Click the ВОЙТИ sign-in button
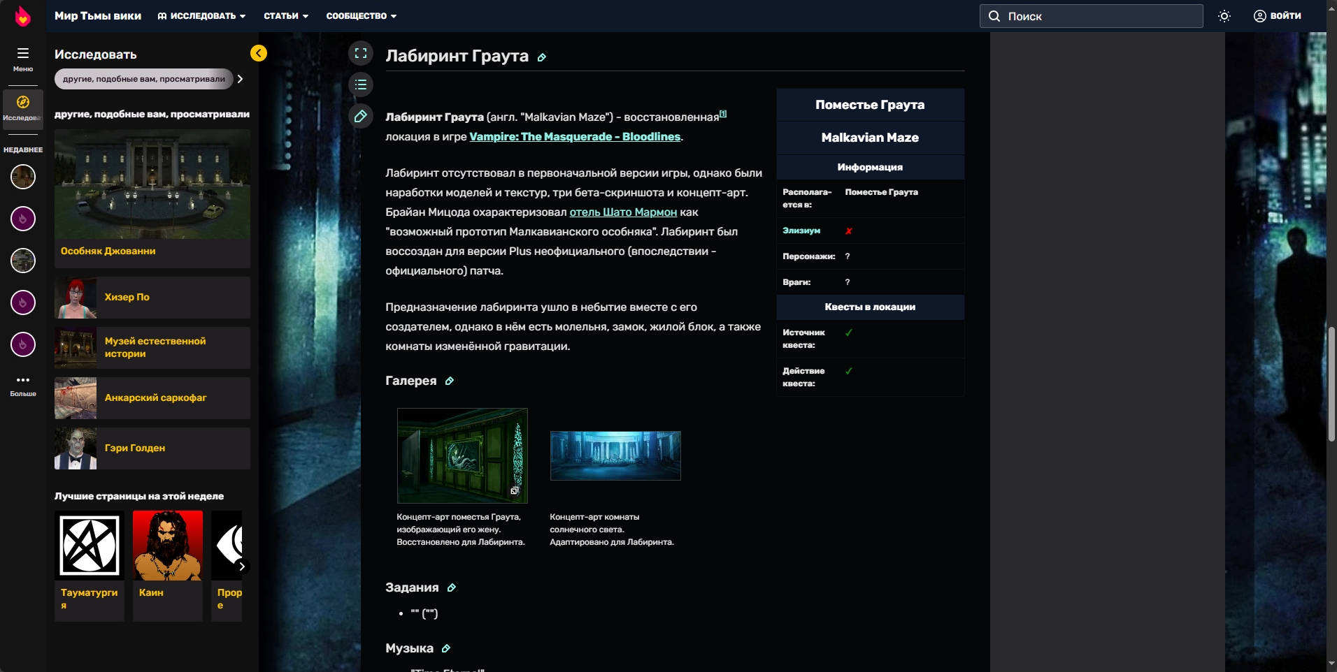 tap(1278, 16)
